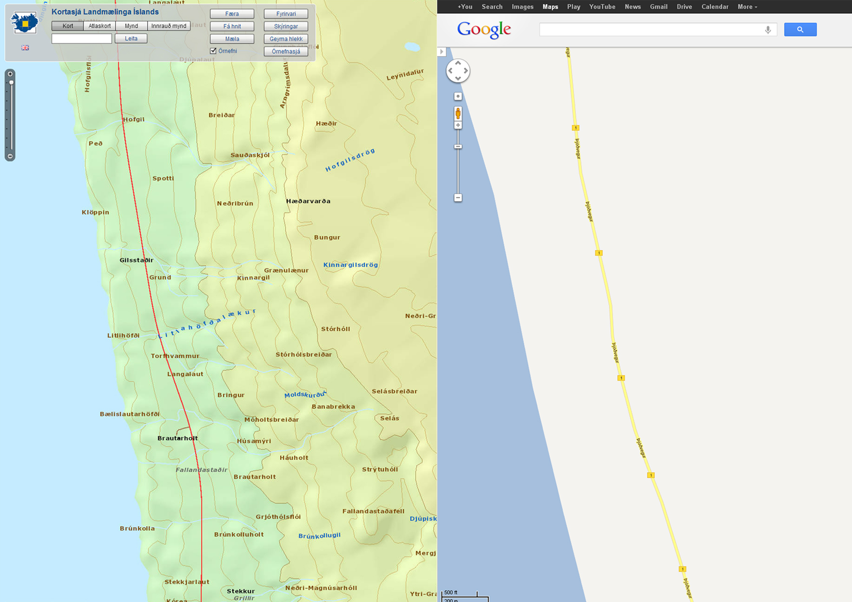Click the Brúnkollugil blue label

pos(319,535)
